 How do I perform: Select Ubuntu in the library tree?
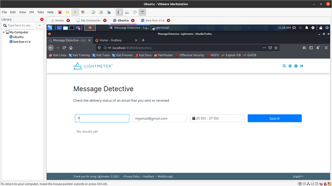pos(18,37)
